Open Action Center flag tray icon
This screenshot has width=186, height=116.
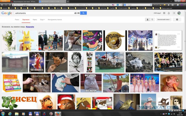pyautogui.click(x=166, y=114)
